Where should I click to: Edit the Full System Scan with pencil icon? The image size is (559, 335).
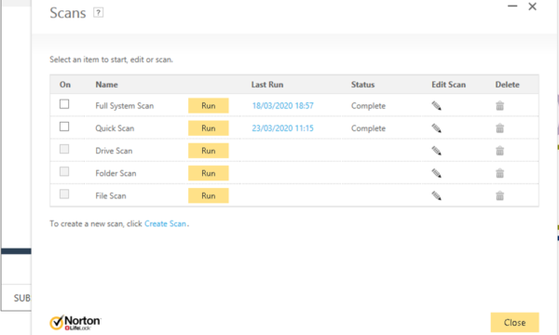tap(436, 106)
